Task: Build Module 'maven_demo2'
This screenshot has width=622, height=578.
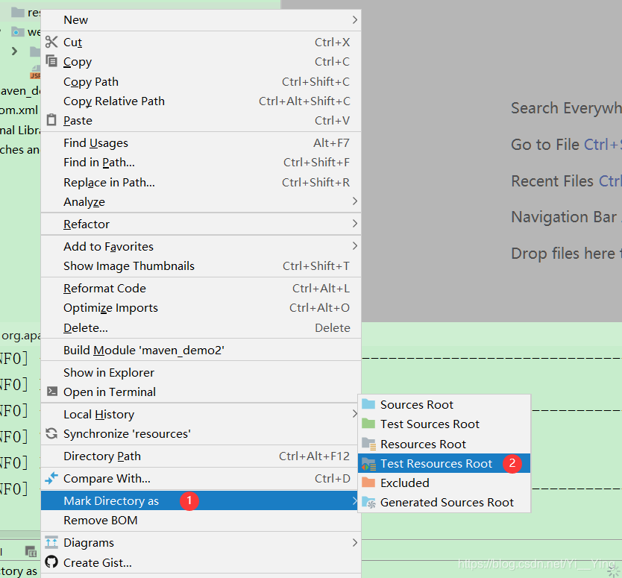Action: click(x=201, y=350)
